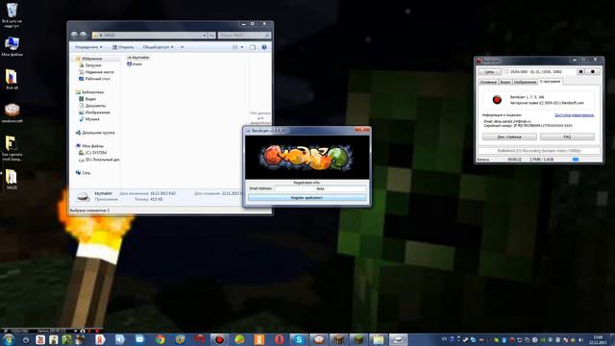Switch to the Video tab in Bandicam

(505, 82)
